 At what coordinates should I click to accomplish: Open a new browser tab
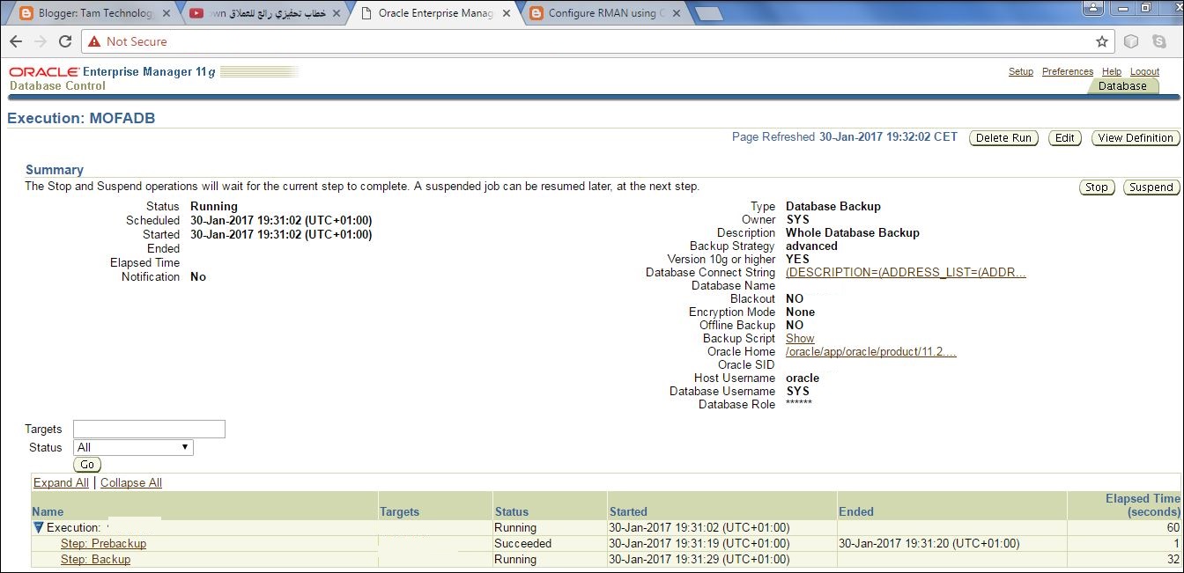(x=708, y=14)
